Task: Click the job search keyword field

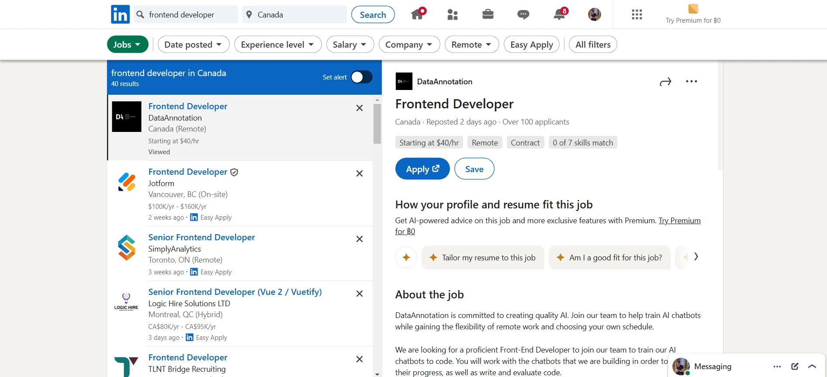Action: (x=186, y=14)
